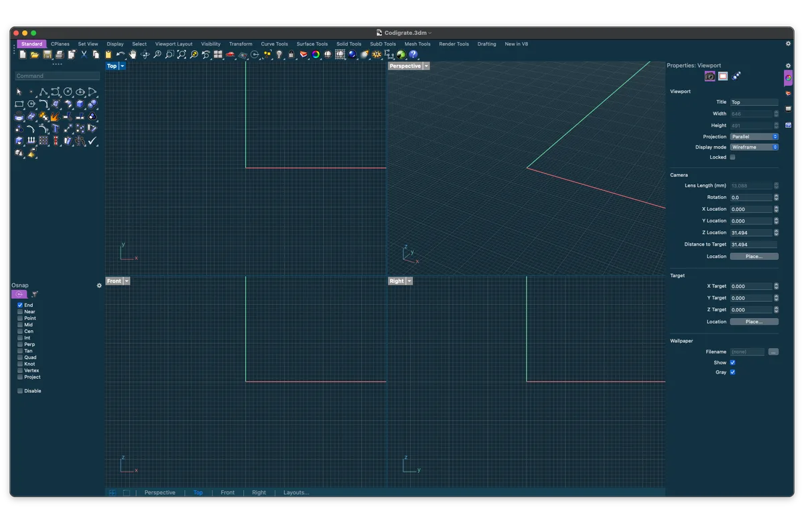Tick the Disable osnap checkbox

[20, 391]
